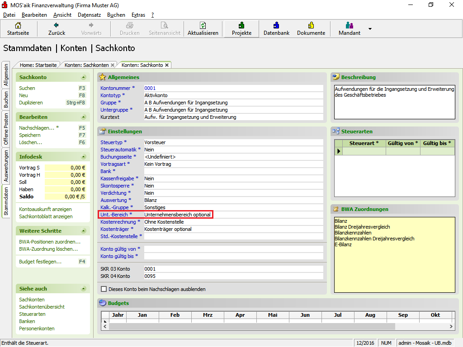Tick 'Dieses Konto beim Nachschlagen ausblenden' checkbox
This screenshot has height=347, width=463.
(104, 289)
